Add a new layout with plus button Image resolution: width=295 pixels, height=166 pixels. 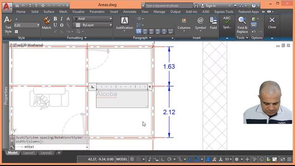coord(59,153)
